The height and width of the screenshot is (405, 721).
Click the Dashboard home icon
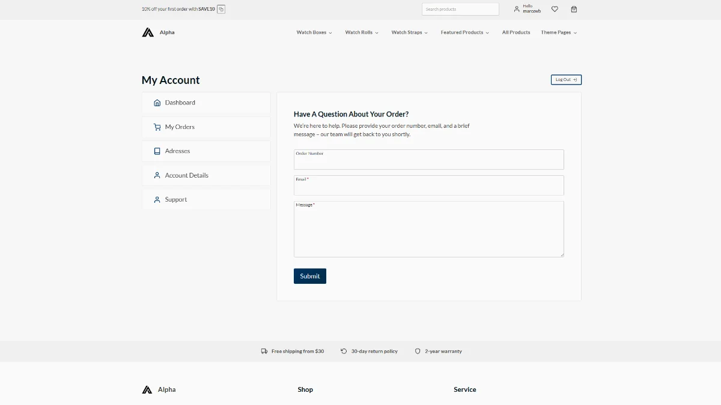click(x=157, y=103)
